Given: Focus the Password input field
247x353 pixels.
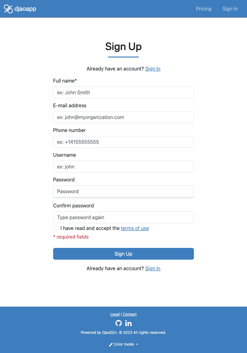Looking at the screenshot, I should tap(124, 192).
